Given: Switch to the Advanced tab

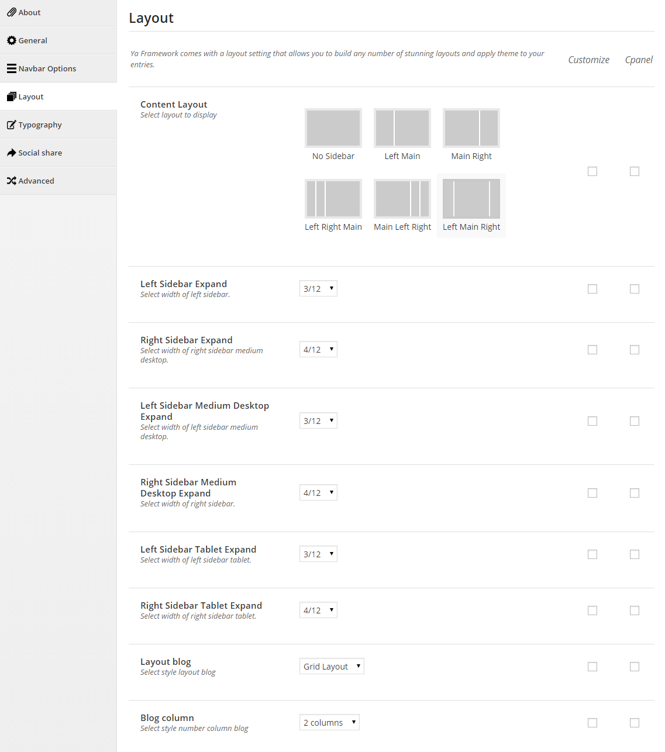Looking at the screenshot, I should [58, 181].
